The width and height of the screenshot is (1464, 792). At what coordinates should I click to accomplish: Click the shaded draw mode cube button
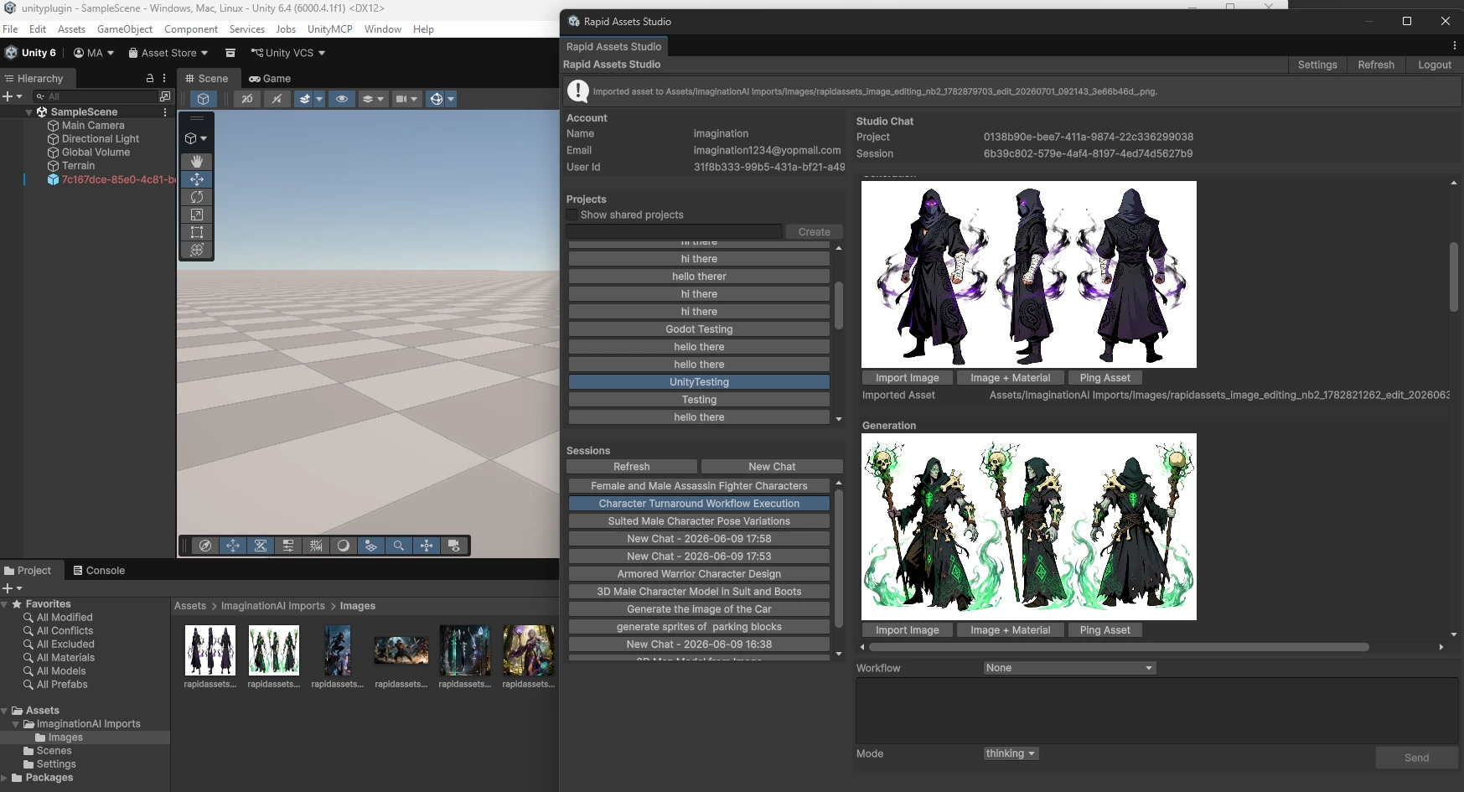pos(204,99)
